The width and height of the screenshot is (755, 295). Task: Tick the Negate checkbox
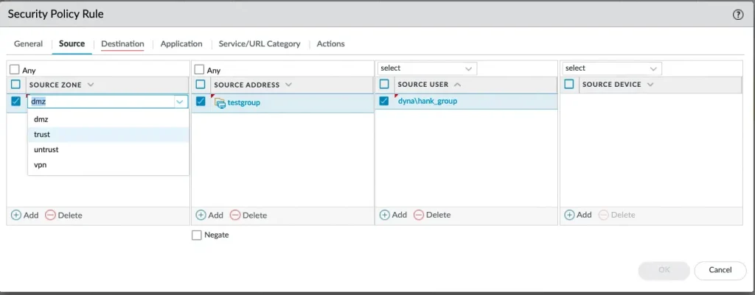click(x=196, y=235)
